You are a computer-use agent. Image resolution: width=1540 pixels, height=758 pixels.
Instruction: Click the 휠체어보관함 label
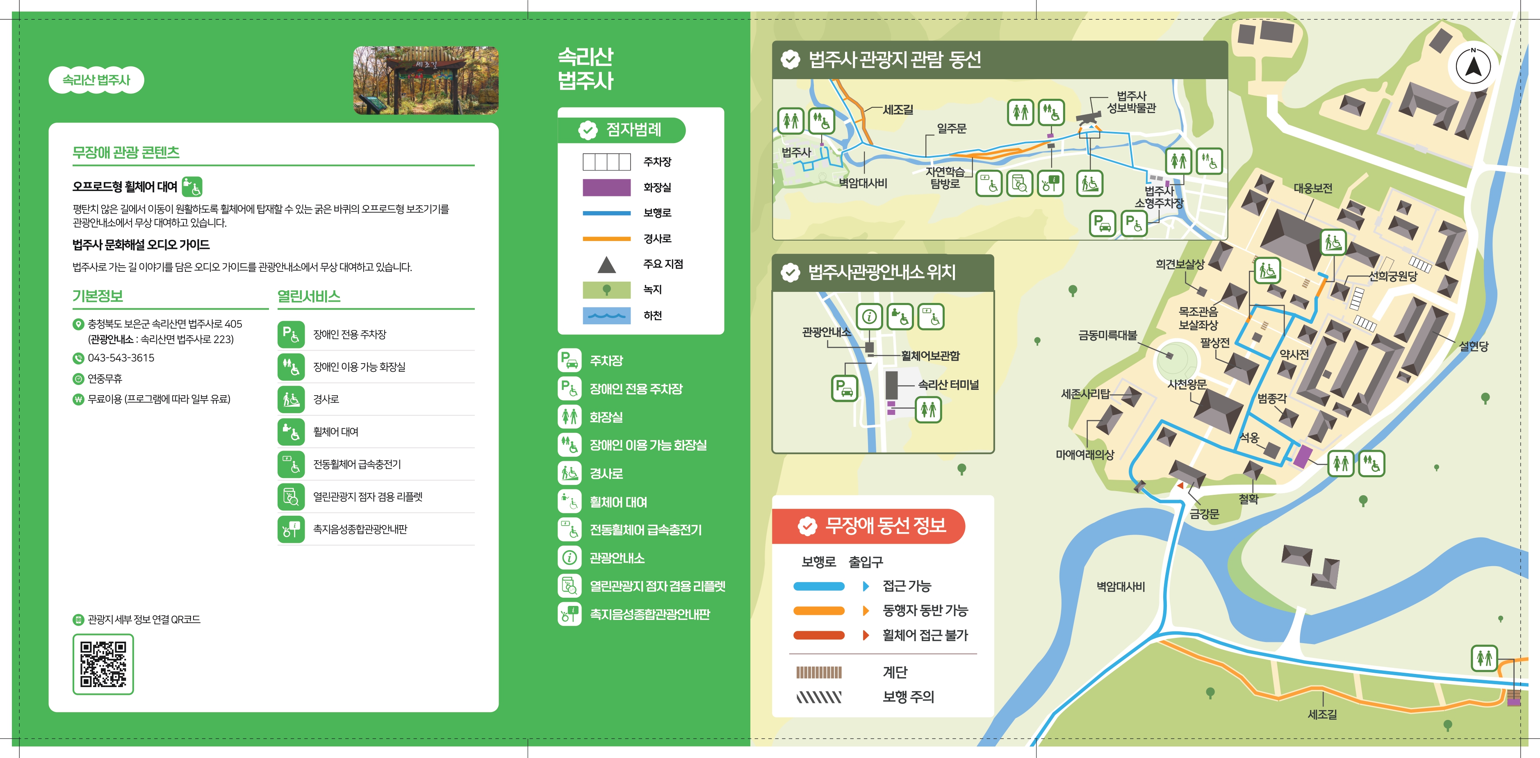tap(930, 356)
